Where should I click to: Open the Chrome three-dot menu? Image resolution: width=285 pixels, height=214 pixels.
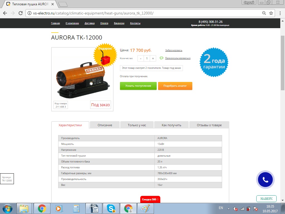tap(280, 13)
